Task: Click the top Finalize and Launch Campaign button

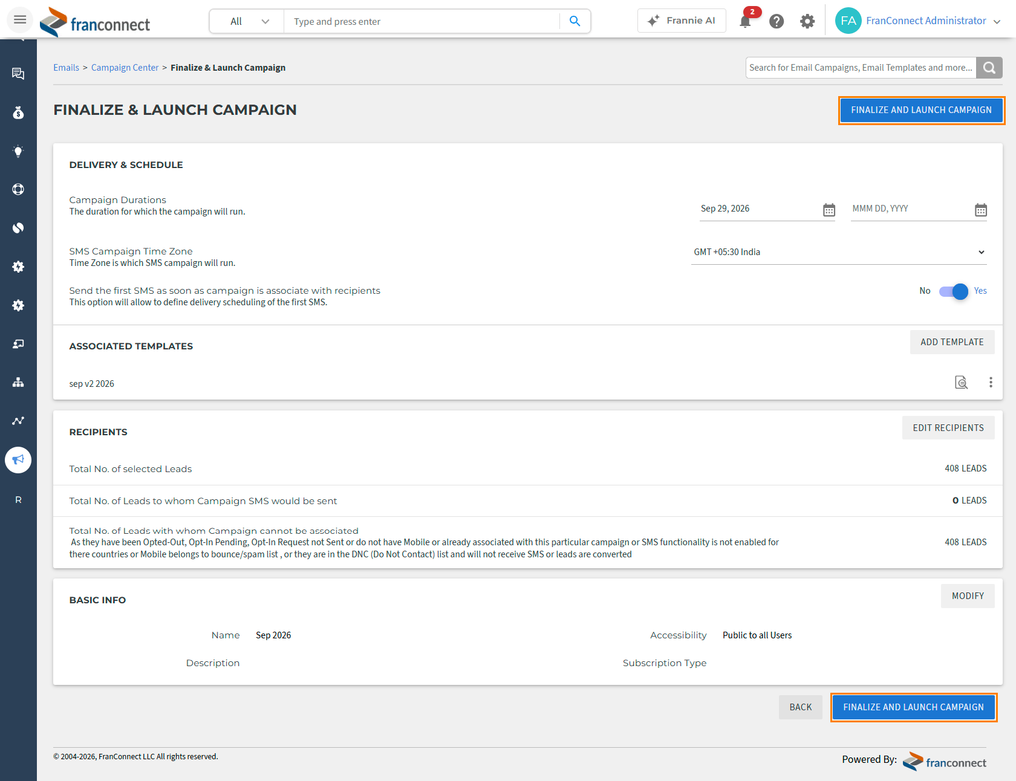Action: pyautogui.click(x=921, y=110)
